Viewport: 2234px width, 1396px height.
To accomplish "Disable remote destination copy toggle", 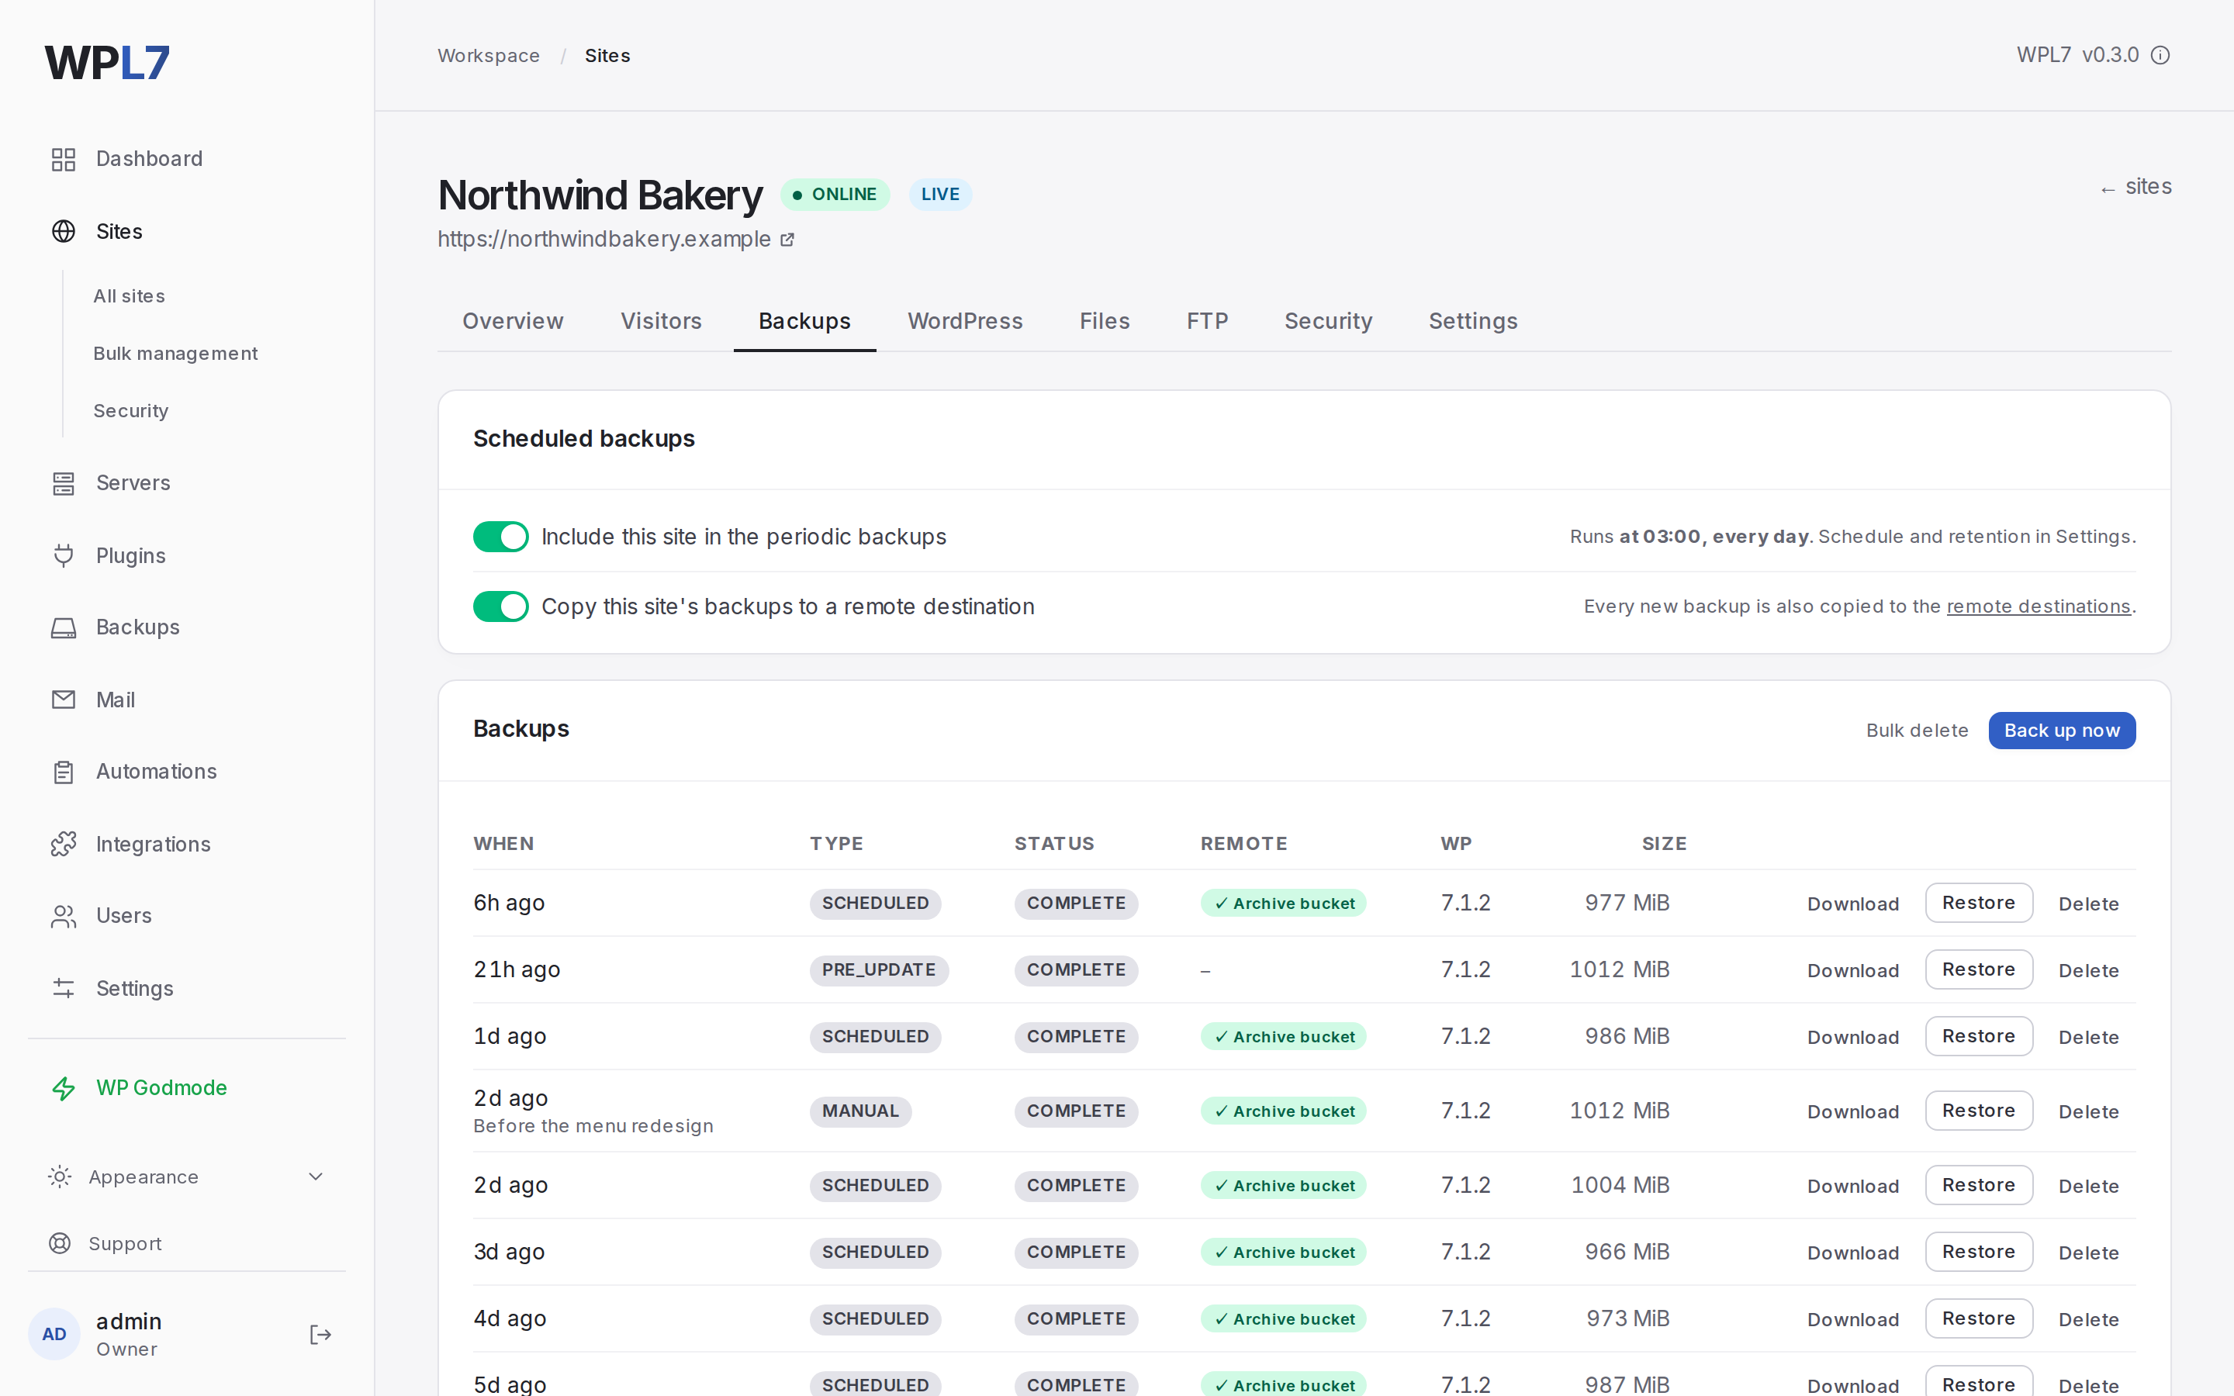I will 500,606.
